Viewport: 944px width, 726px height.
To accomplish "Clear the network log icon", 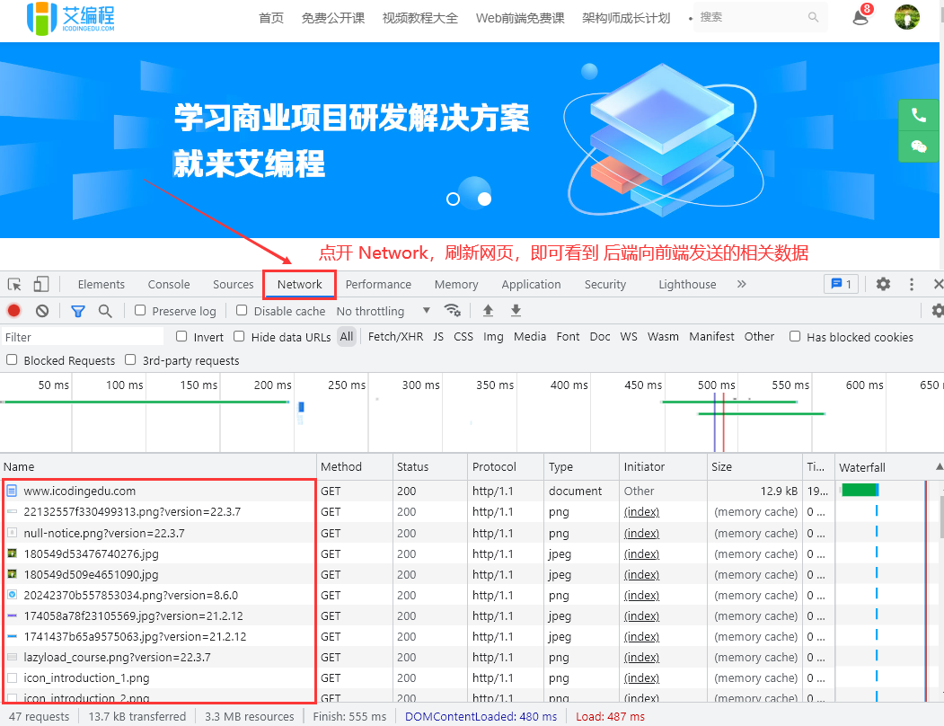I will tap(42, 311).
